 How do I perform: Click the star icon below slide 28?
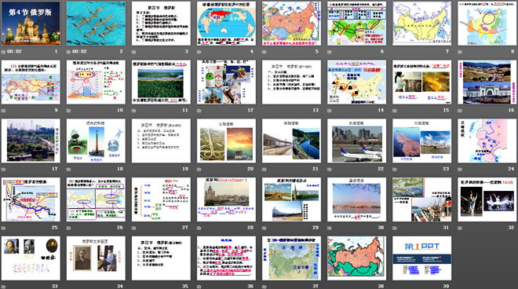click(x=199, y=228)
